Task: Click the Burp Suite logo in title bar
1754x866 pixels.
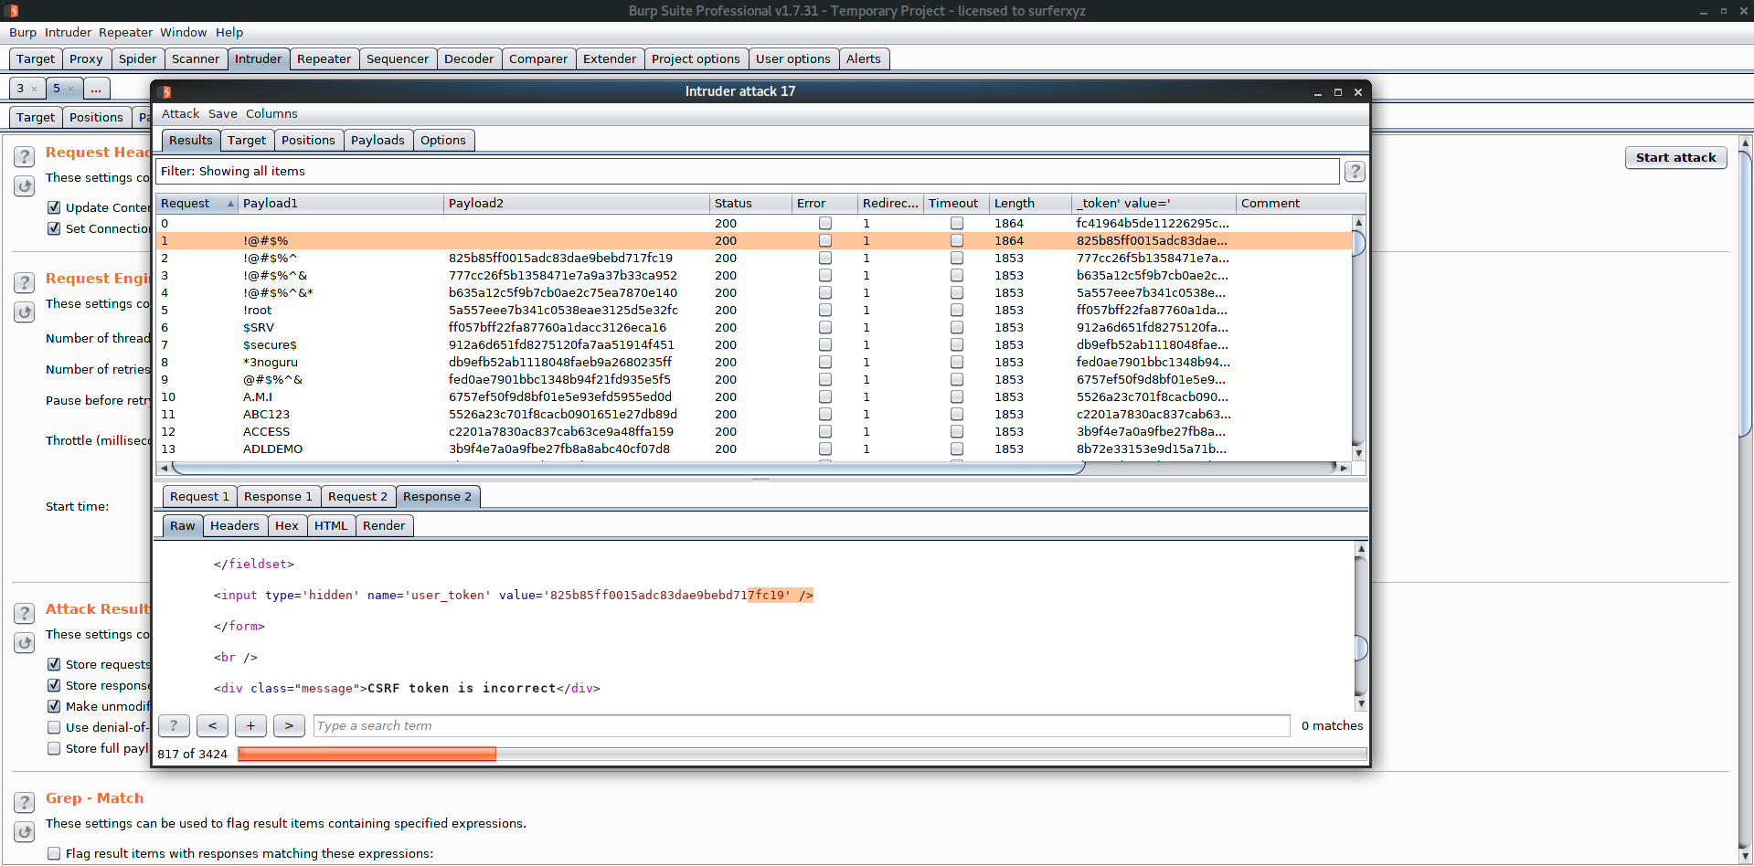Action: [x=13, y=11]
